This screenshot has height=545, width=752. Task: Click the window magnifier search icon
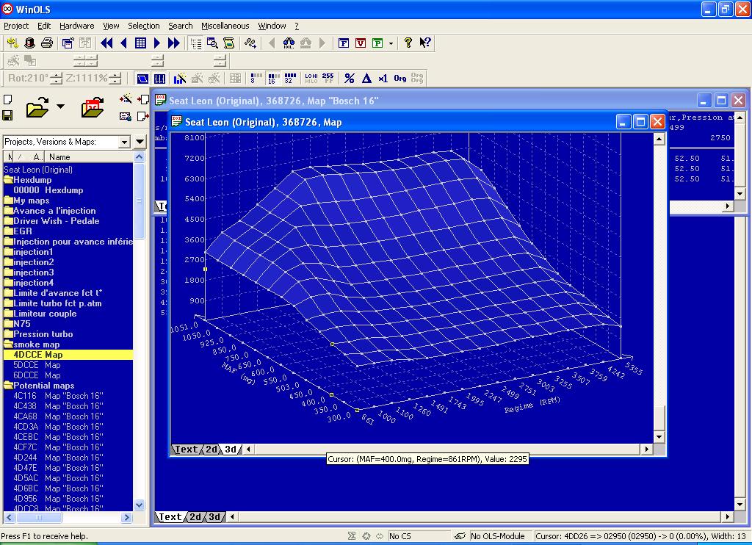pyautogui.click(x=212, y=43)
